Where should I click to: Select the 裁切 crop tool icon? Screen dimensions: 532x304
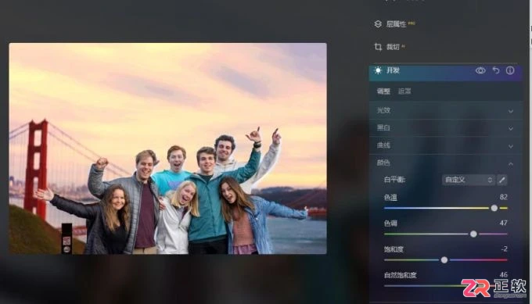coord(378,47)
